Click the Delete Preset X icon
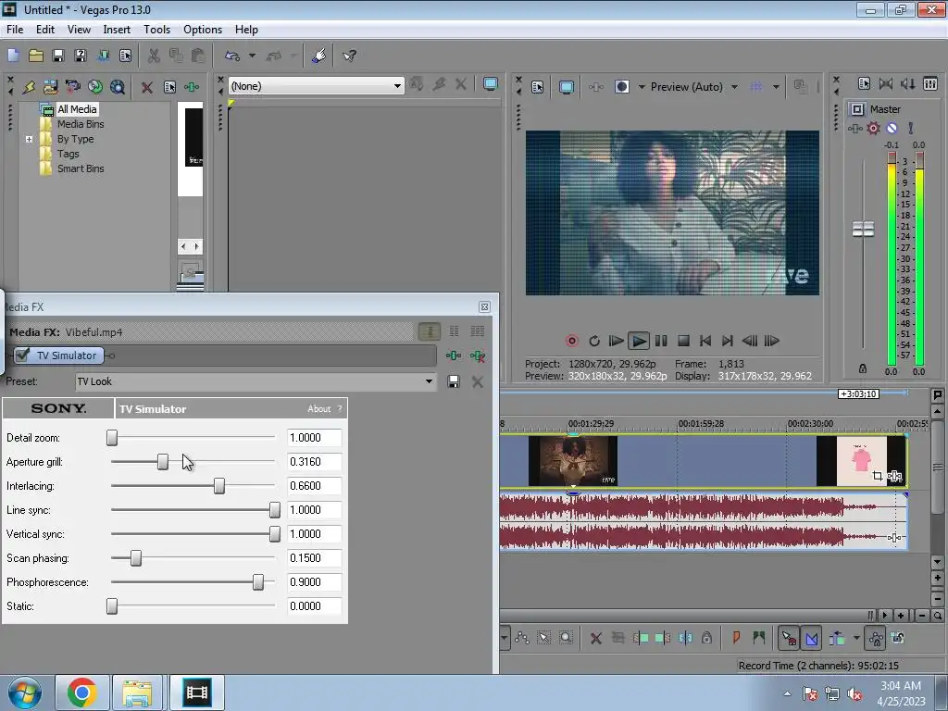 pyautogui.click(x=478, y=381)
